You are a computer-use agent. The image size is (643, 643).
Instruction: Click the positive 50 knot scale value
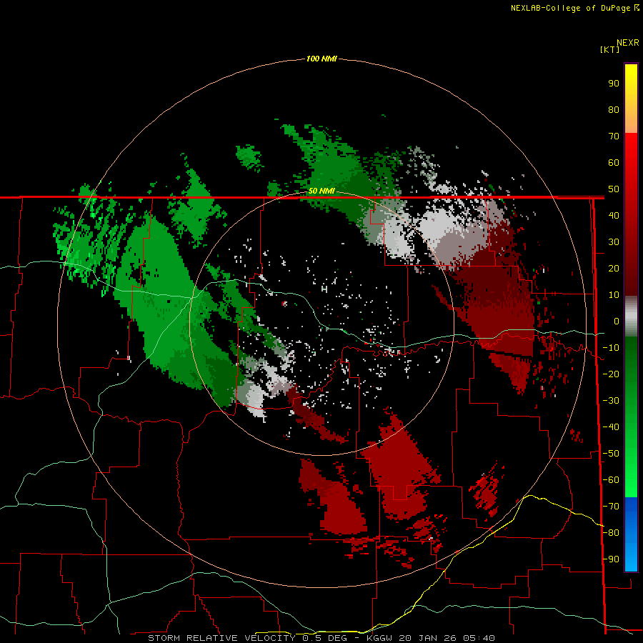pos(614,189)
